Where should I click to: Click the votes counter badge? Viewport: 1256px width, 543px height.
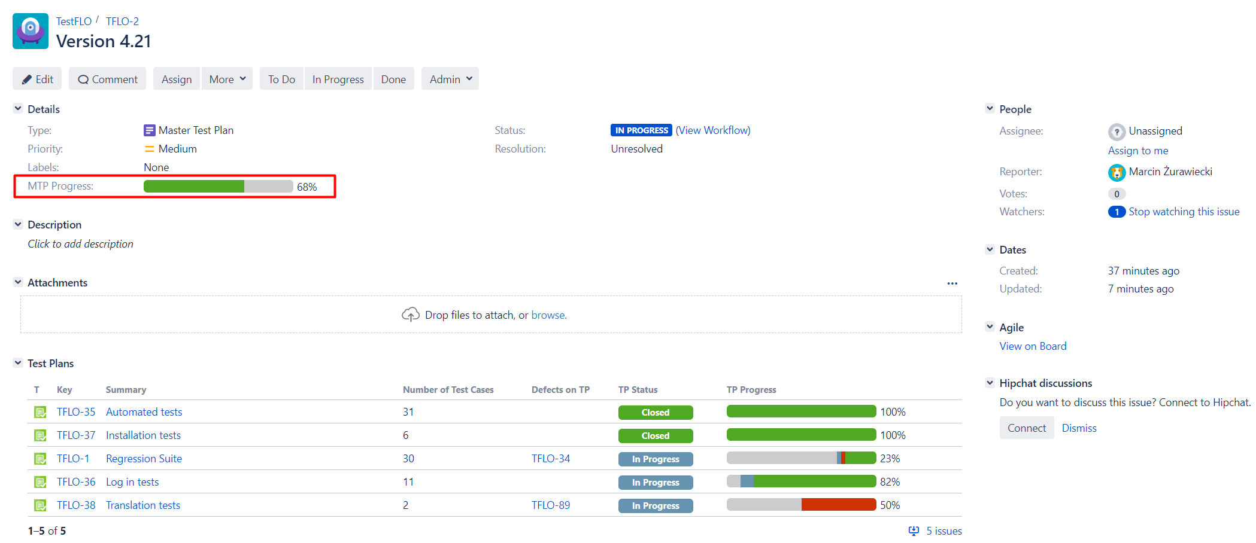1117,194
